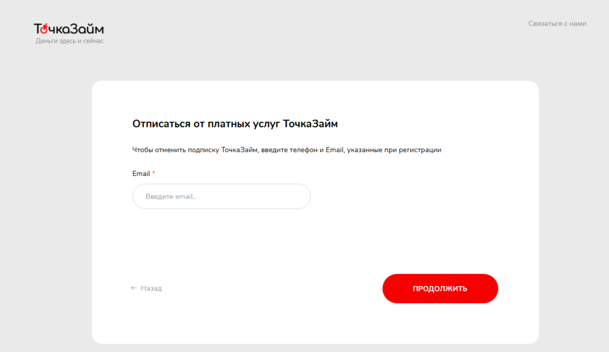The width and height of the screenshot is (609, 352).
Task: Click the ТочкаЗайм logo
Action: click(x=69, y=29)
